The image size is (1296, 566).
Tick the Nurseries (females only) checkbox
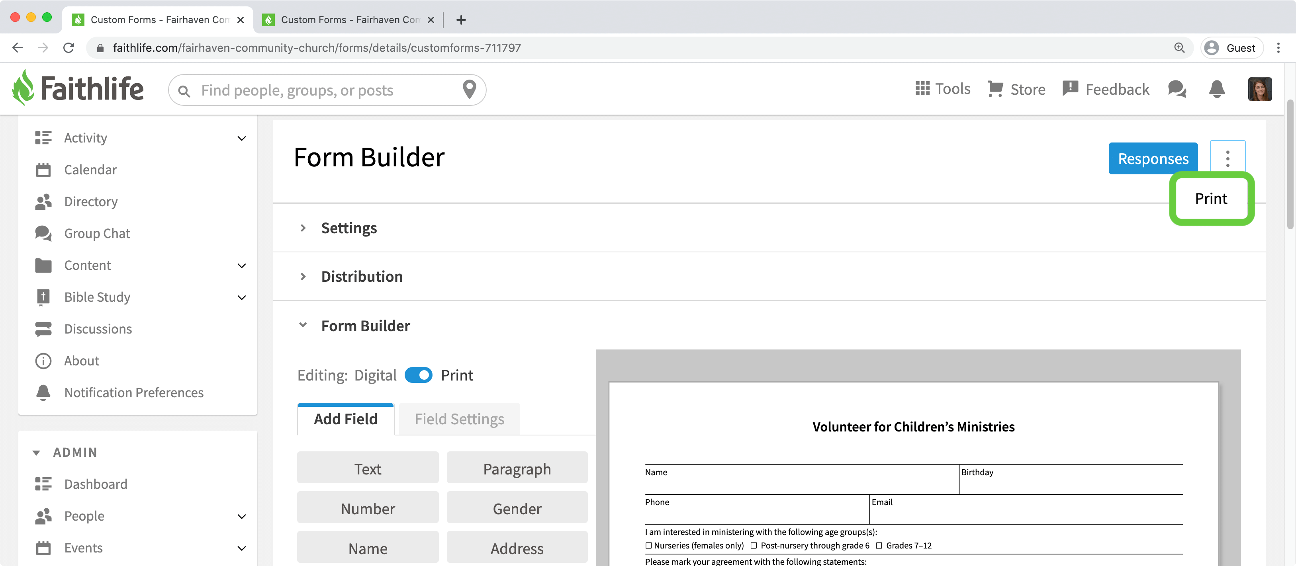[x=648, y=545]
